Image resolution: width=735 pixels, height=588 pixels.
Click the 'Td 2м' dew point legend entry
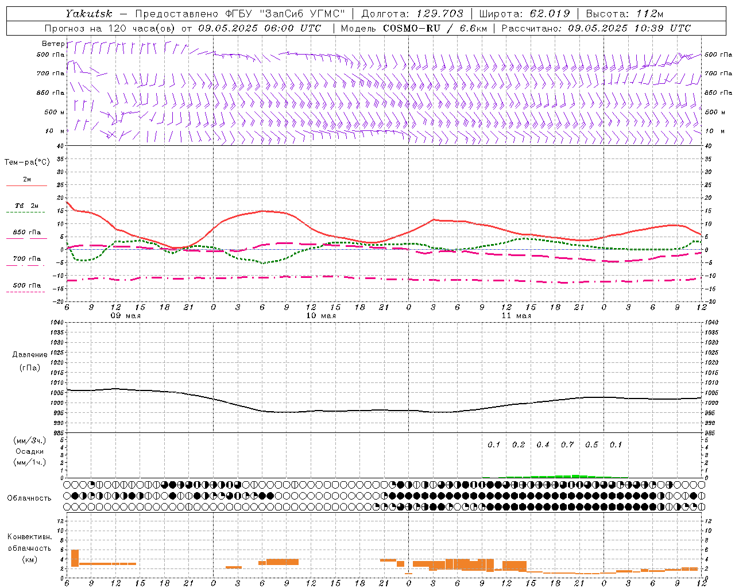pos(27,206)
